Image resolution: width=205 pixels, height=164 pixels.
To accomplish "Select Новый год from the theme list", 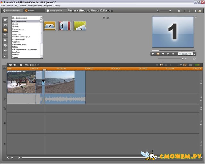I will pyautogui.click(x=16, y=52).
